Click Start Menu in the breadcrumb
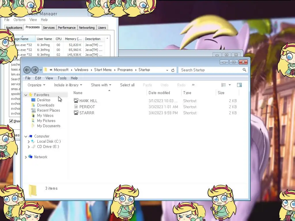The image size is (295, 221). (x=103, y=70)
